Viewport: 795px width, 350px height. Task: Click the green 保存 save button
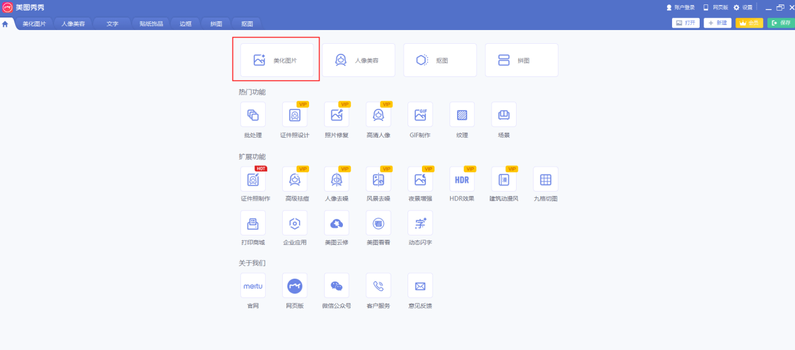781,23
